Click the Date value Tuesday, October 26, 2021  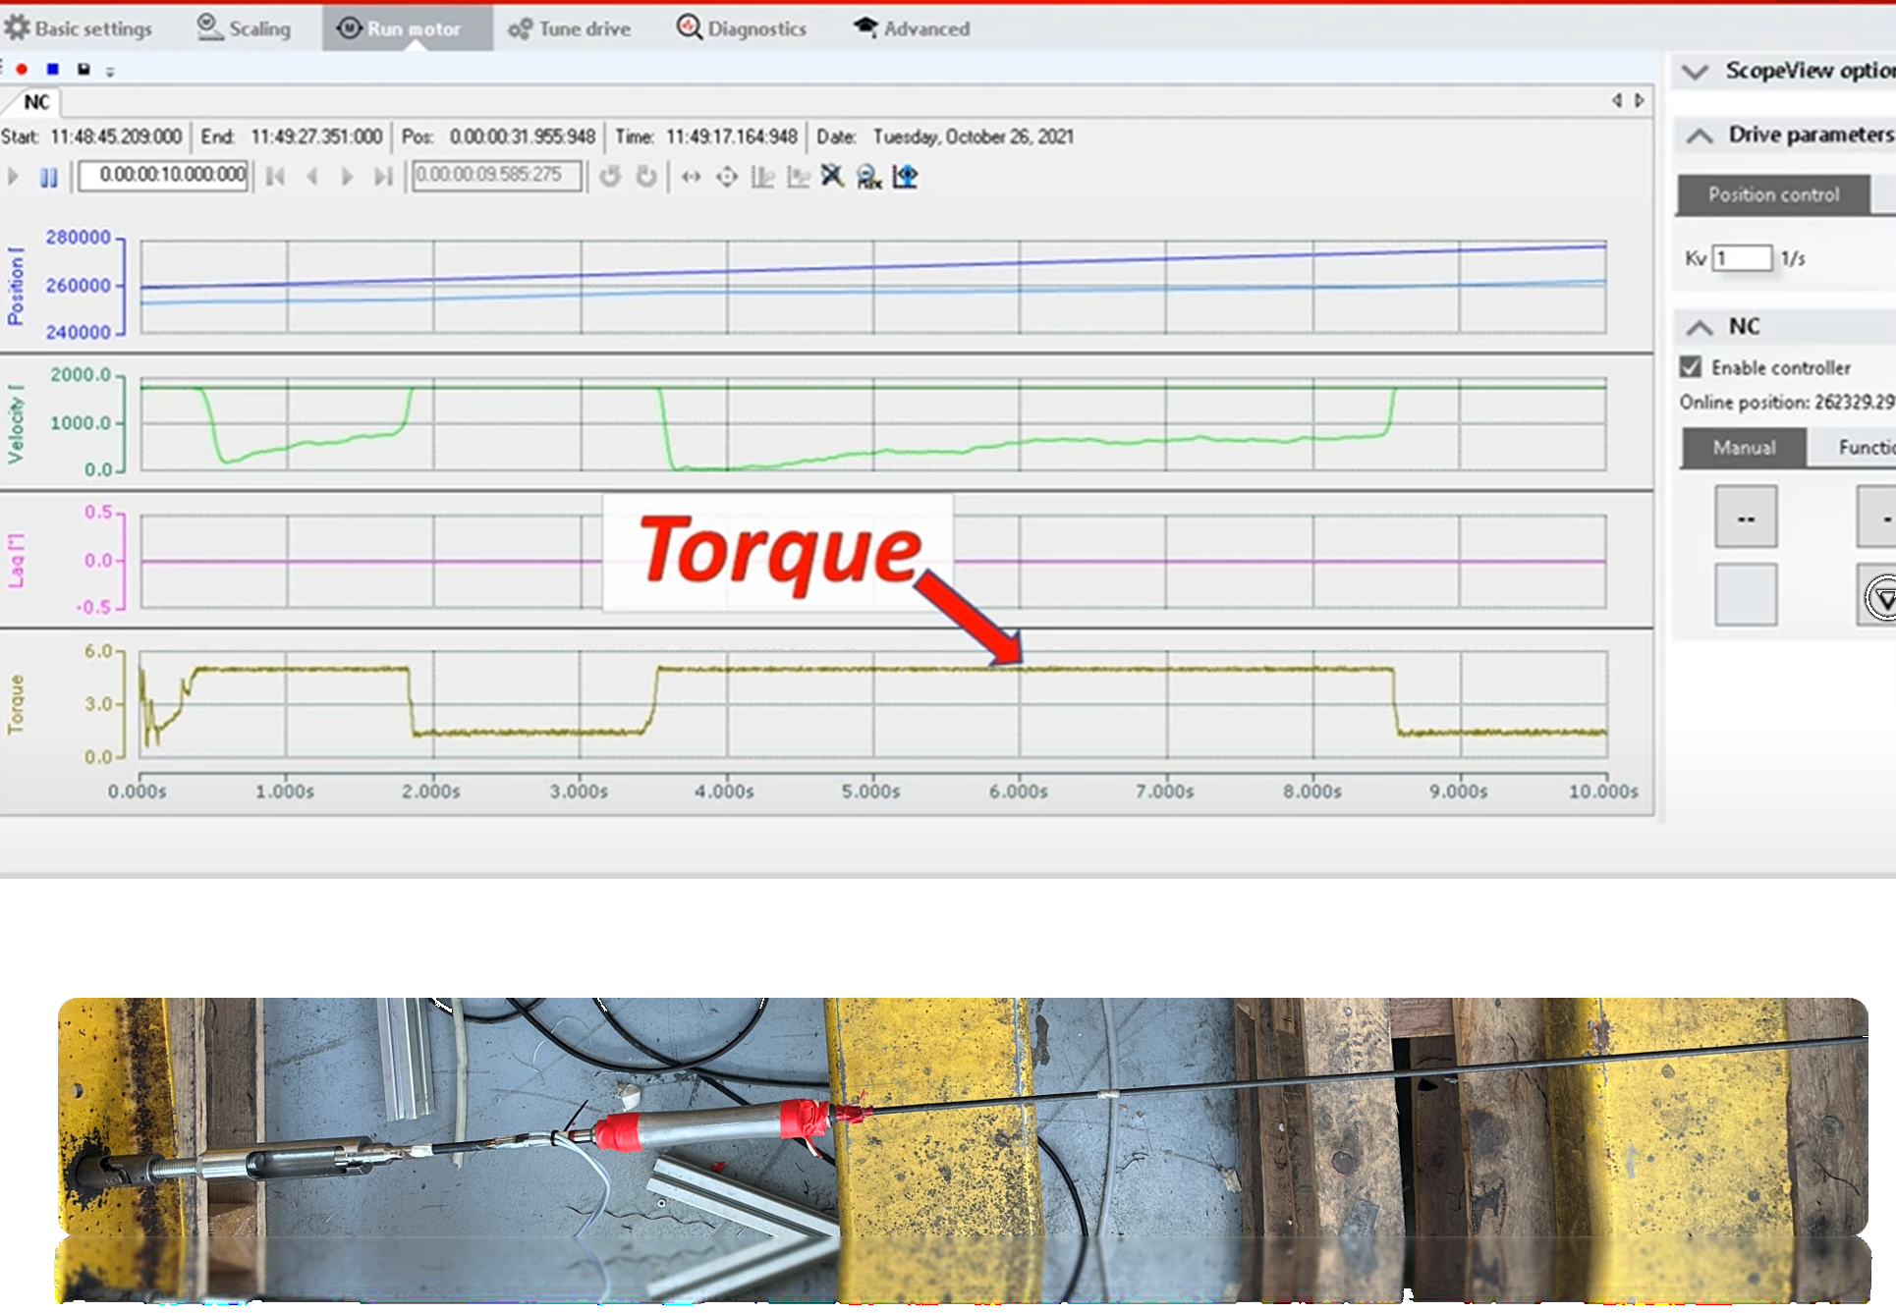pos(974,137)
